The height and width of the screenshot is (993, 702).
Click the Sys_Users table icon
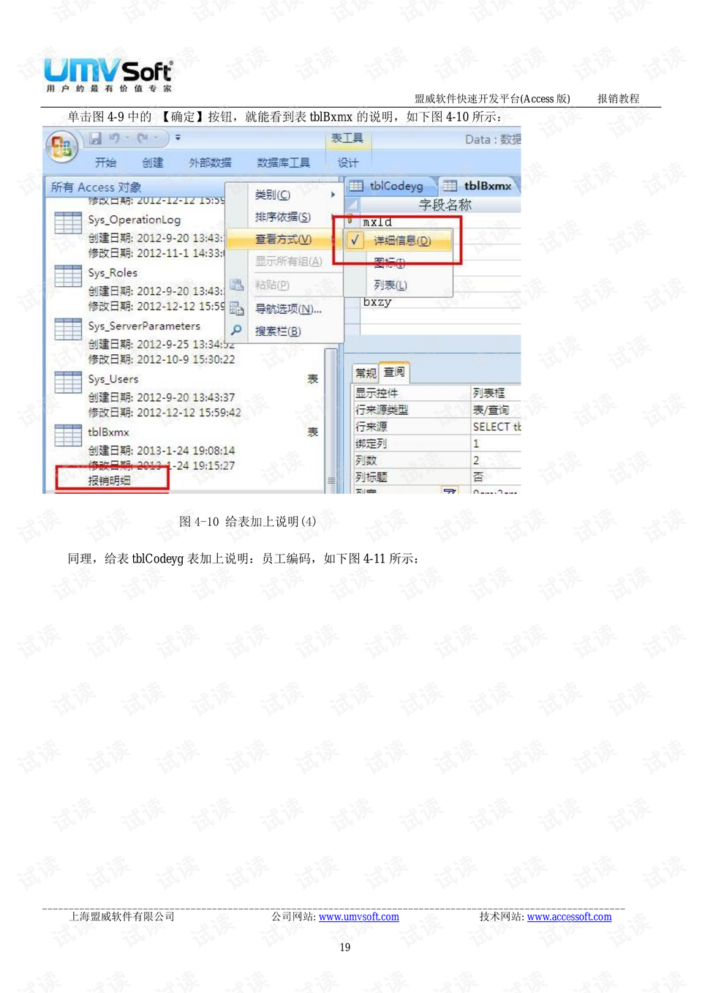[67, 382]
